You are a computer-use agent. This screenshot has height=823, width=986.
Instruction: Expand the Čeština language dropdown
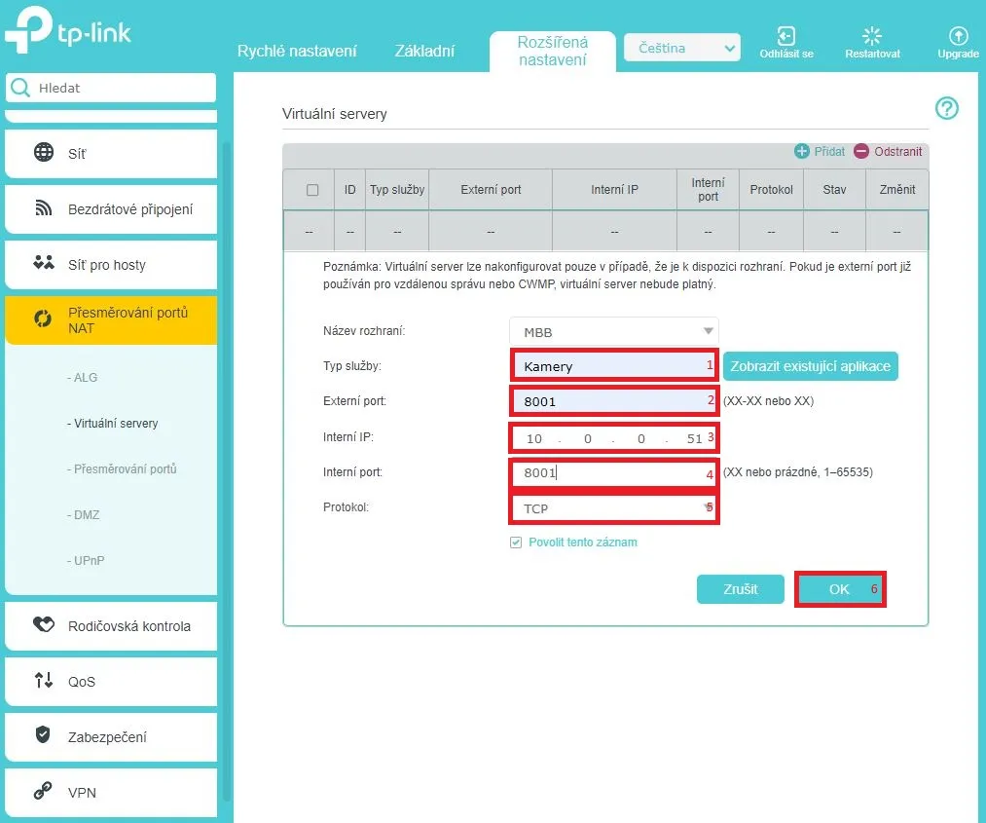(x=681, y=48)
